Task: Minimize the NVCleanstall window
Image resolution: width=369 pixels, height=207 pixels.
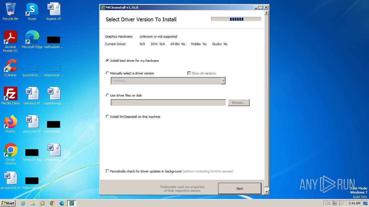Action: (256, 7)
